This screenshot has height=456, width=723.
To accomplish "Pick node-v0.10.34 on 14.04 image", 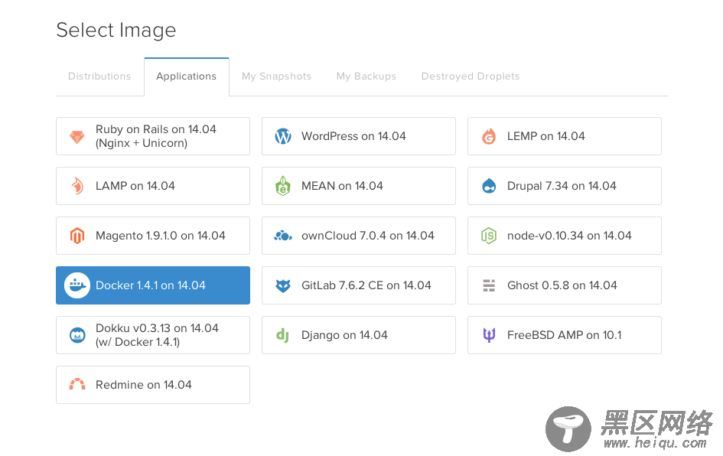I will pyautogui.click(x=565, y=236).
